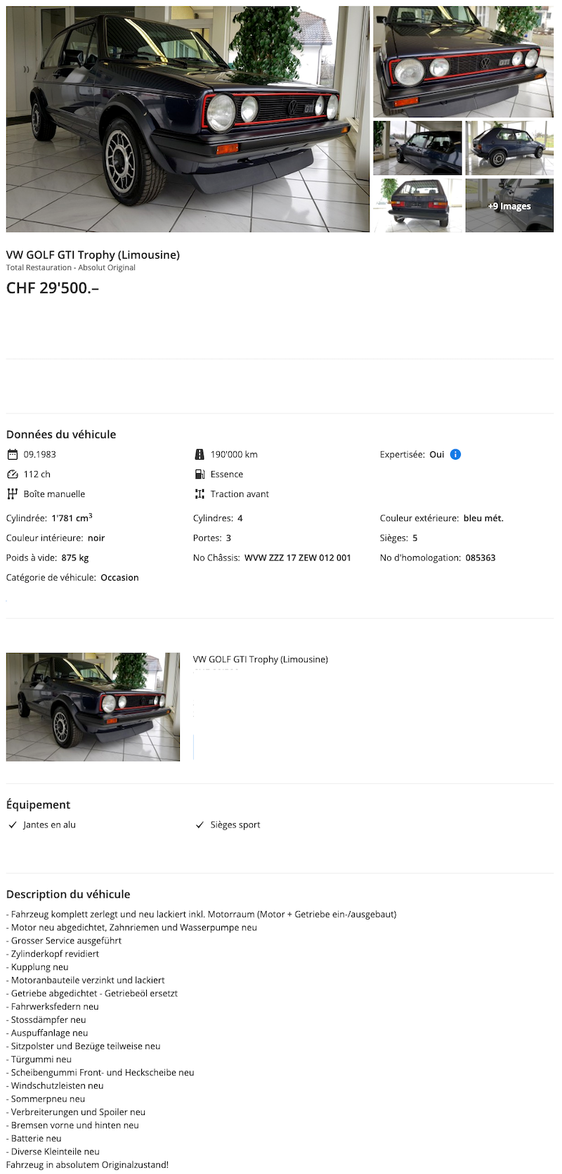Click the calendar icon beside 09.1983
Screen dimensions: 562x1174
click(x=12, y=454)
